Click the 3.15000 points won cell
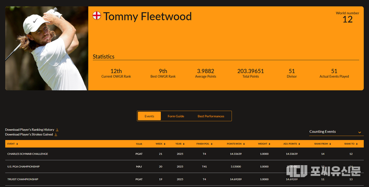Screen dimensions: 369x187 pyautogui.click(x=236, y=167)
